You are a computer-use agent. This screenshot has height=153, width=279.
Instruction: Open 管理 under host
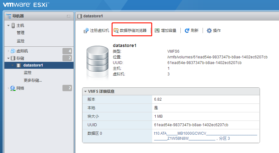21,33
